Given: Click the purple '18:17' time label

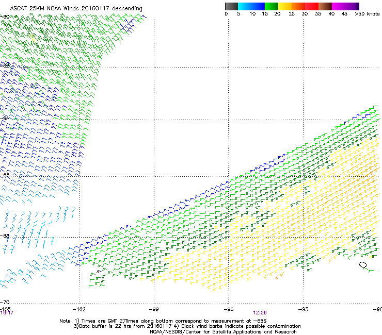Looking at the screenshot, I should tap(7, 313).
